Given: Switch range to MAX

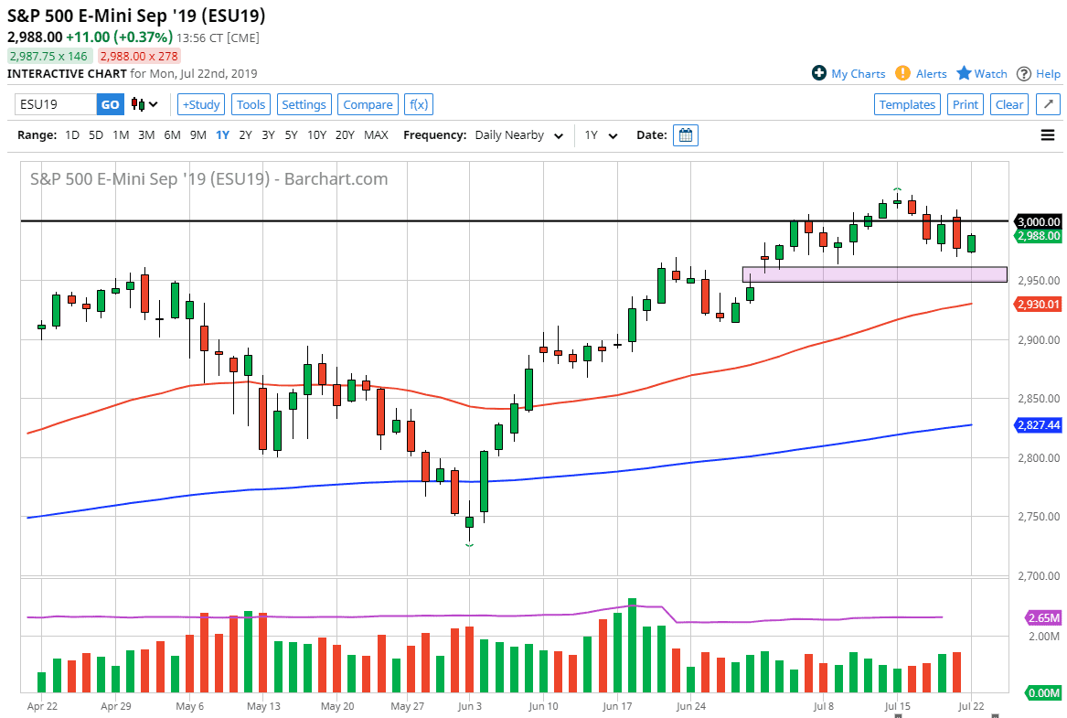Looking at the screenshot, I should tap(376, 134).
